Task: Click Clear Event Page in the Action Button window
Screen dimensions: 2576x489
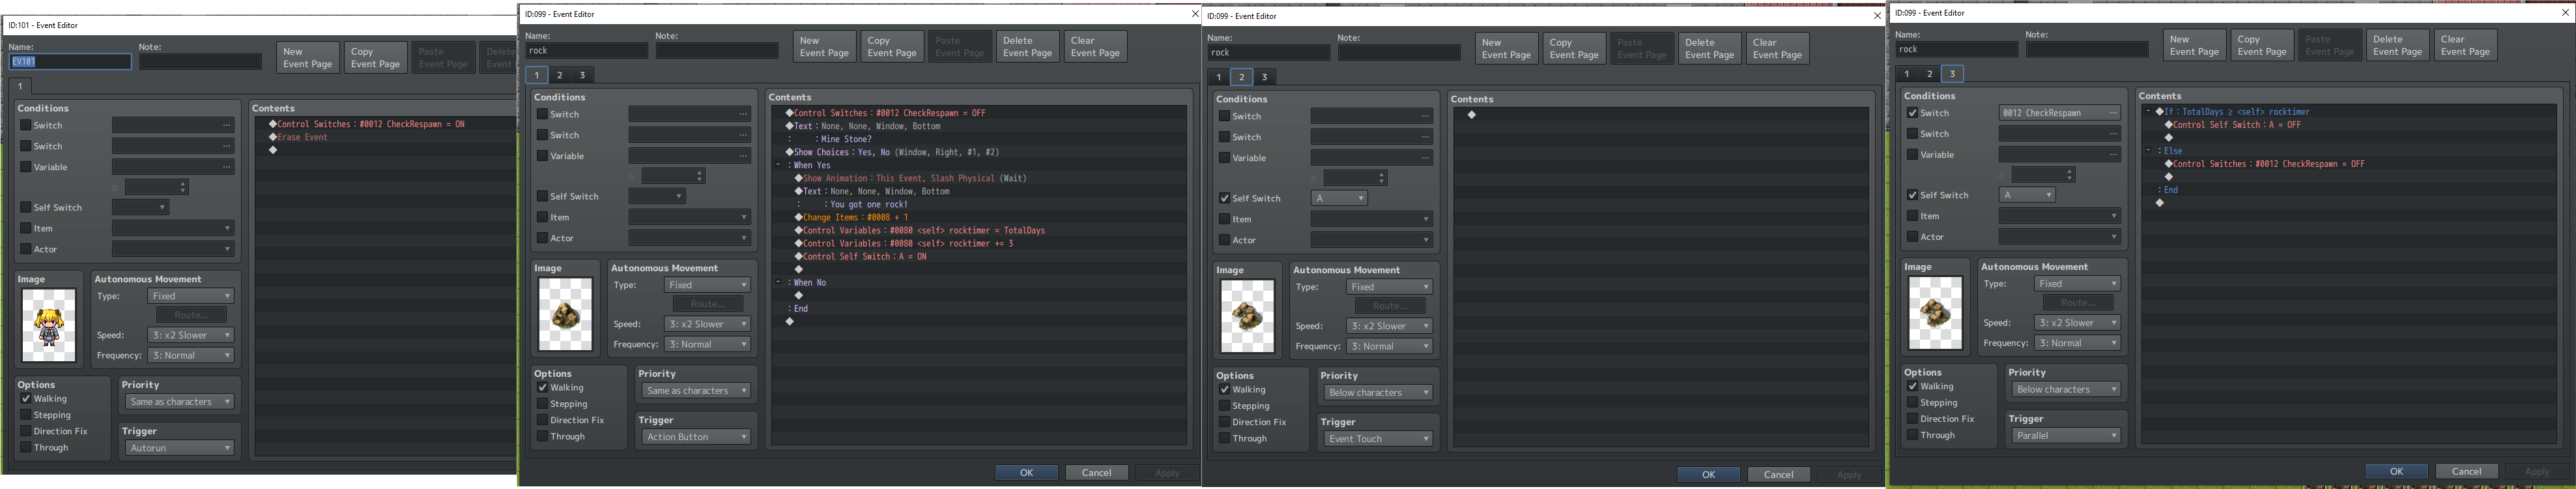Action: 1096,47
